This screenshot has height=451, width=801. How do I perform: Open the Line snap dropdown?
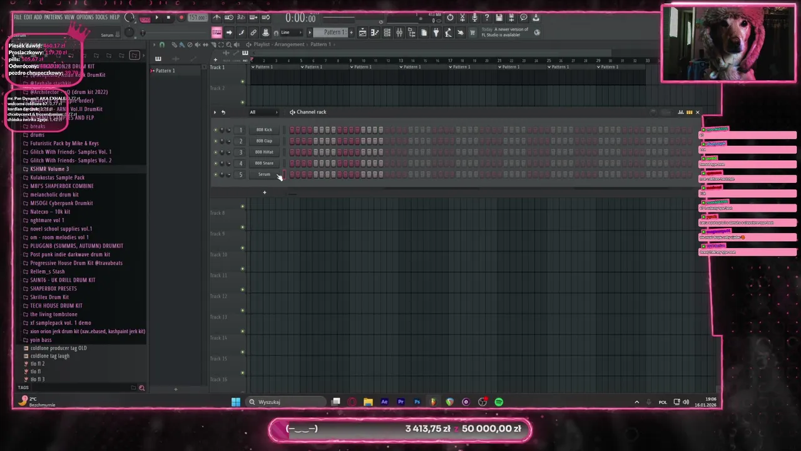[x=292, y=32]
